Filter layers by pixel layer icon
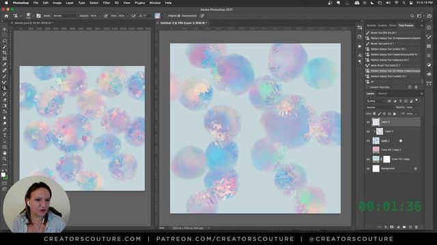 (x=389, y=101)
